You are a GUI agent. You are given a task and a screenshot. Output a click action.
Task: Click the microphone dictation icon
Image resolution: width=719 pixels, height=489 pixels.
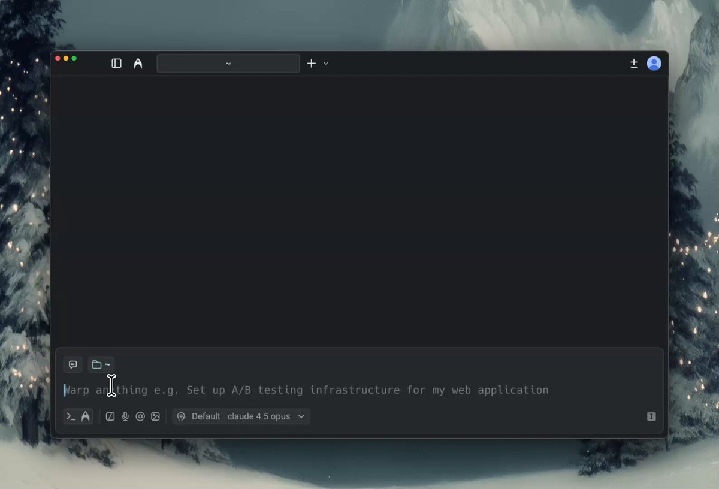pyautogui.click(x=125, y=416)
